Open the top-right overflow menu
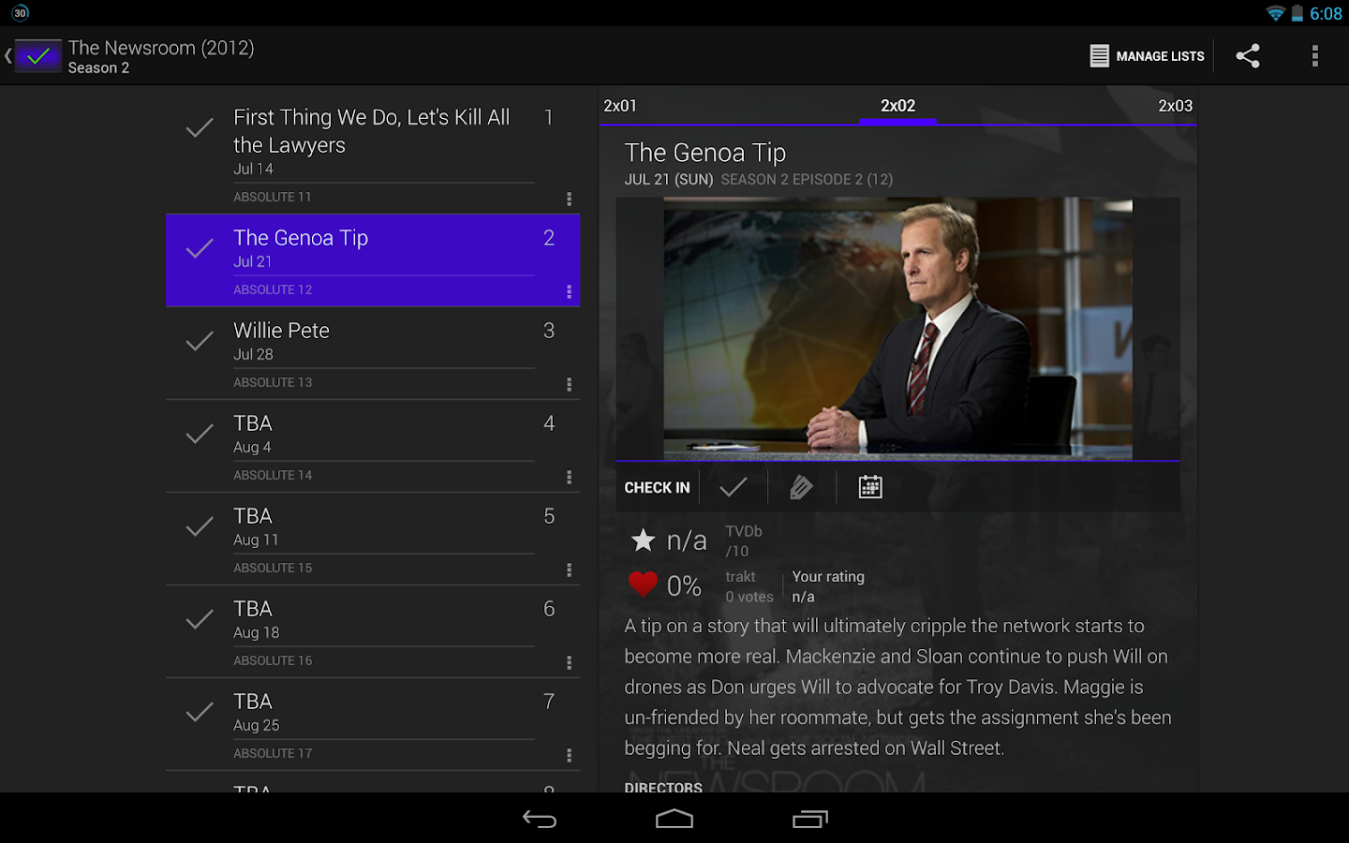 [x=1315, y=56]
